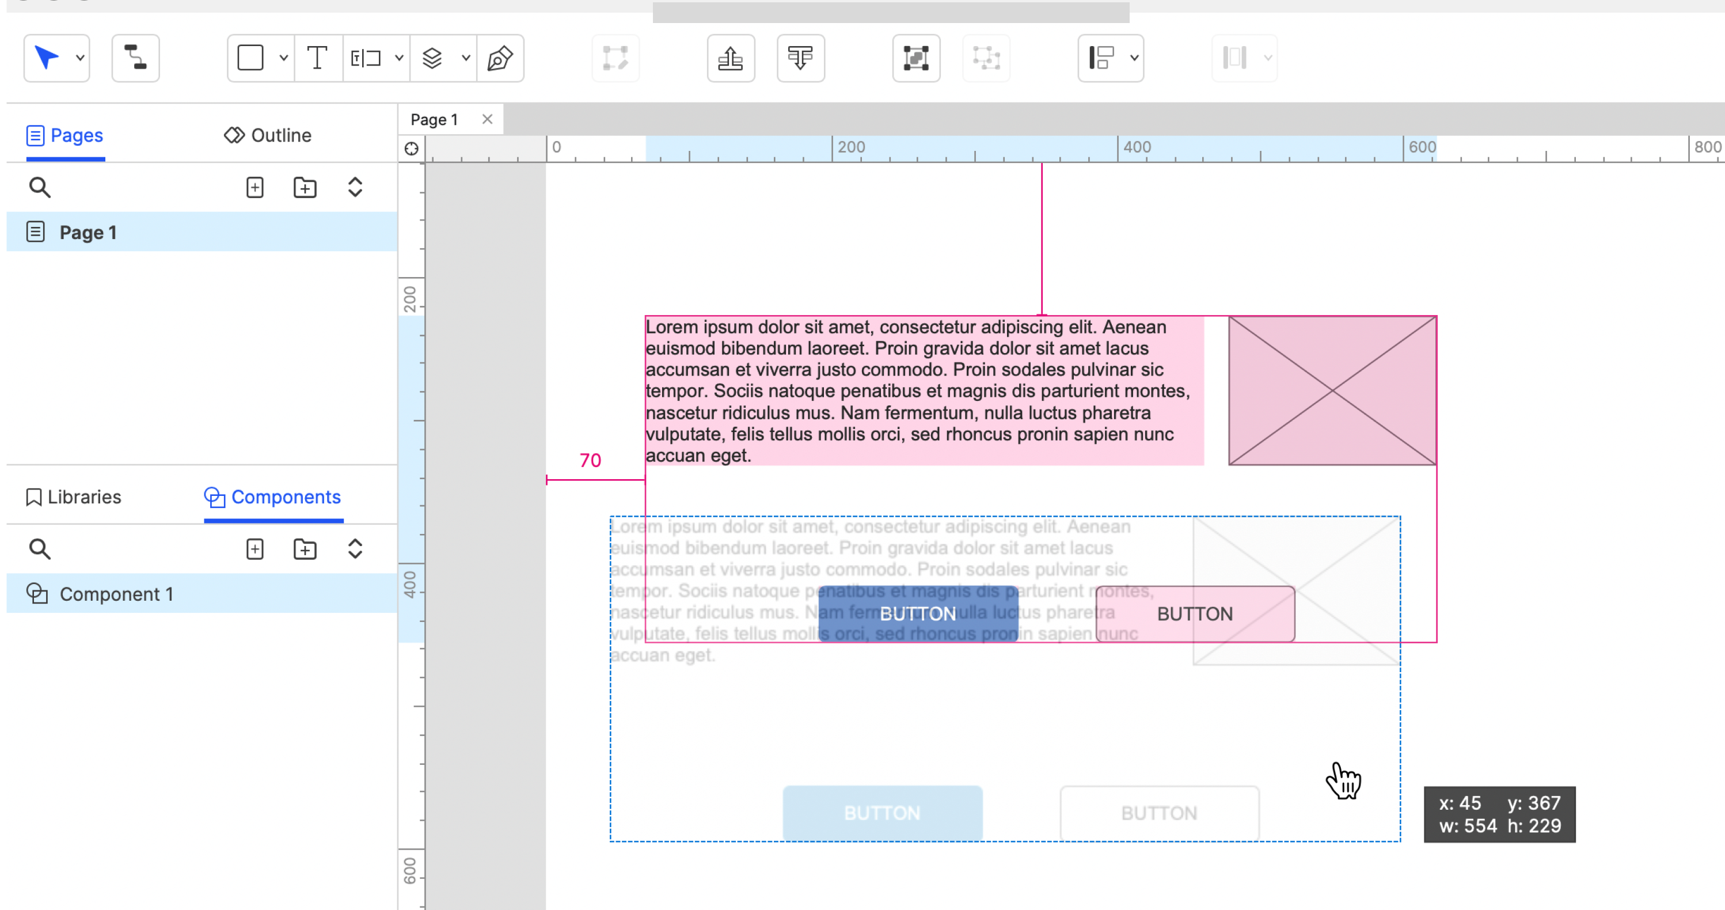Expand or collapse all pages

click(x=355, y=188)
